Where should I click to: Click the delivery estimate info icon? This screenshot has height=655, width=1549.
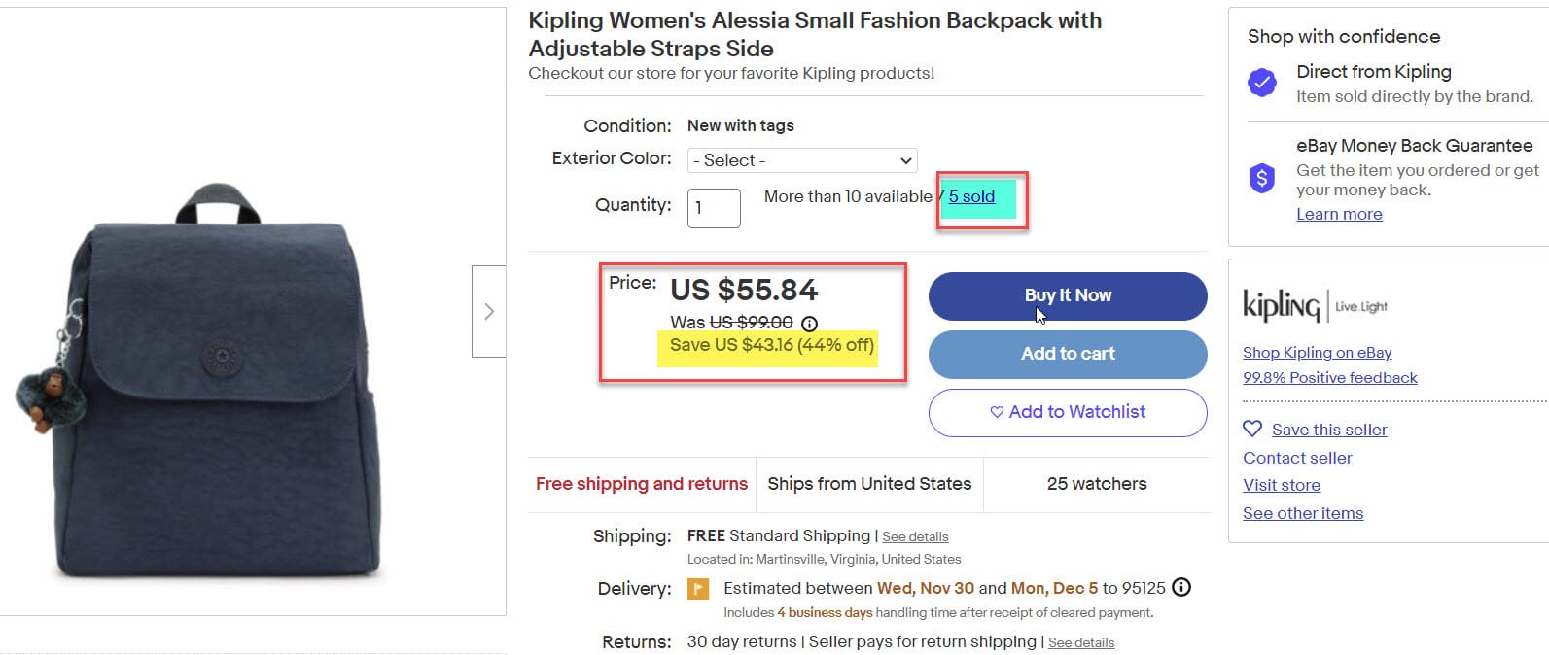1181,587
